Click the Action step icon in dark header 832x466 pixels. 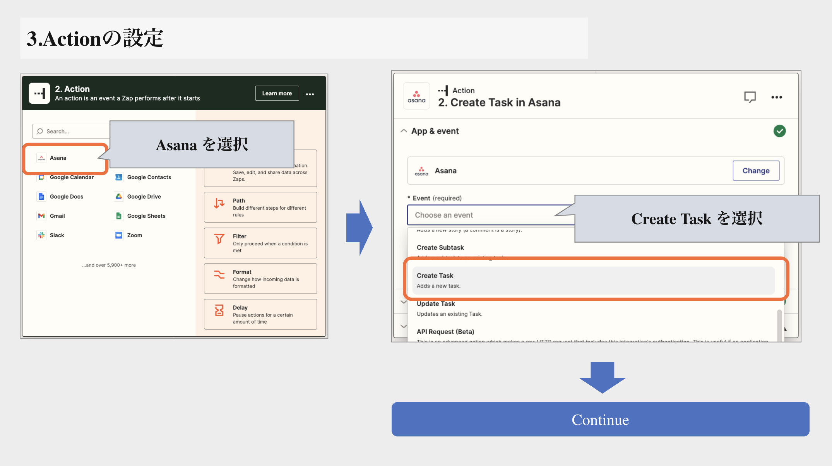tap(39, 93)
